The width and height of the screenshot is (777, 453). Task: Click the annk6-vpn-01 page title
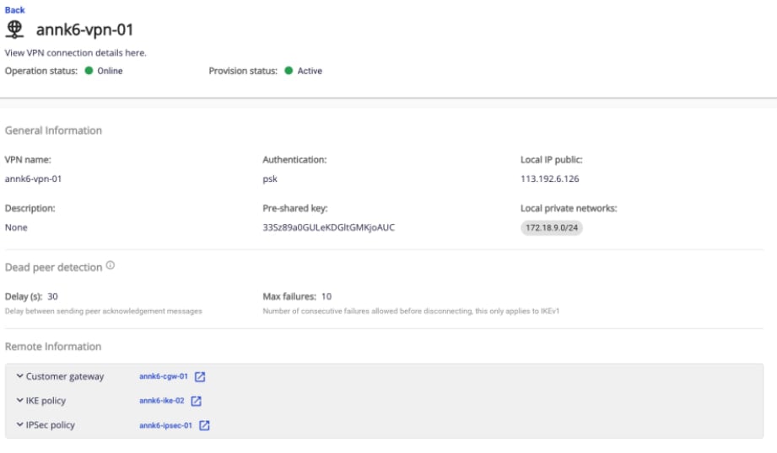click(x=84, y=29)
